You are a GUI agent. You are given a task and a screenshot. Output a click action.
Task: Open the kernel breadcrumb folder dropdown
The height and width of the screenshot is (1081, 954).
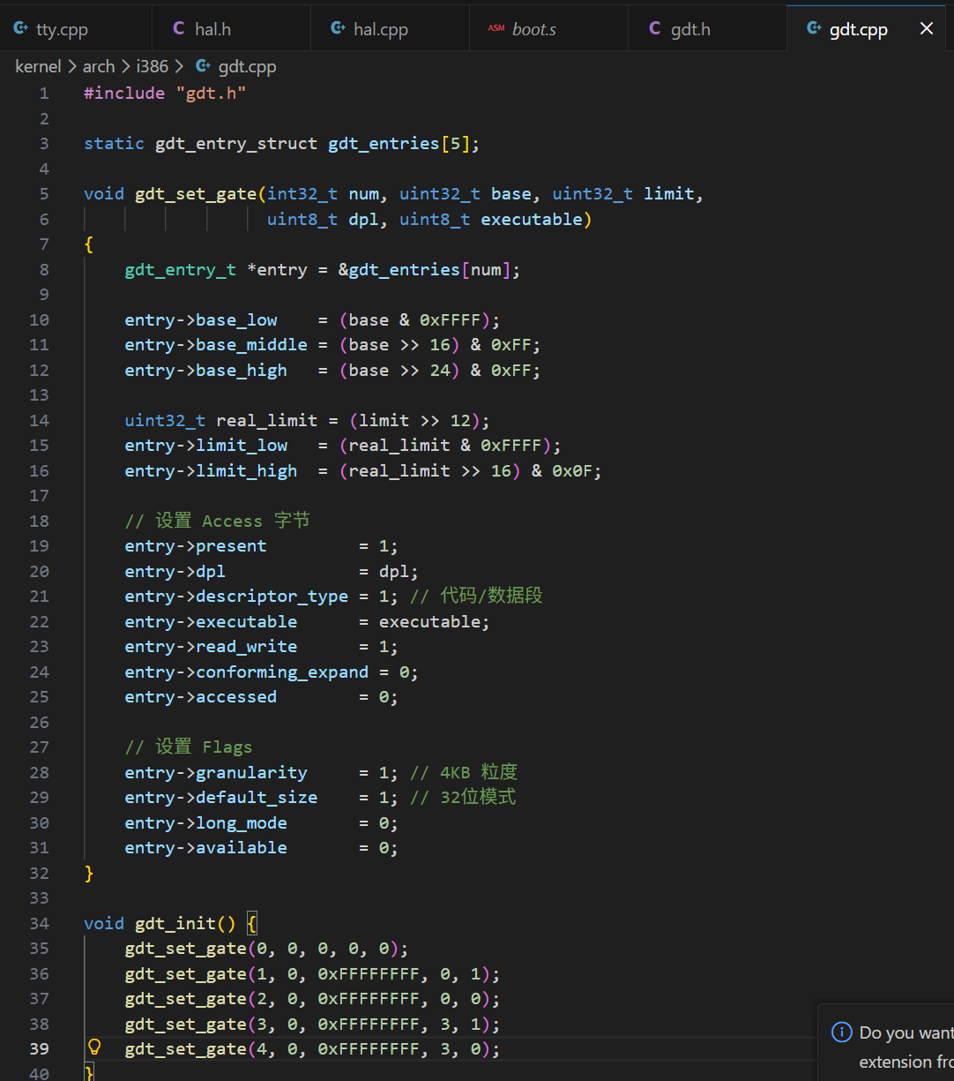(x=38, y=66)
